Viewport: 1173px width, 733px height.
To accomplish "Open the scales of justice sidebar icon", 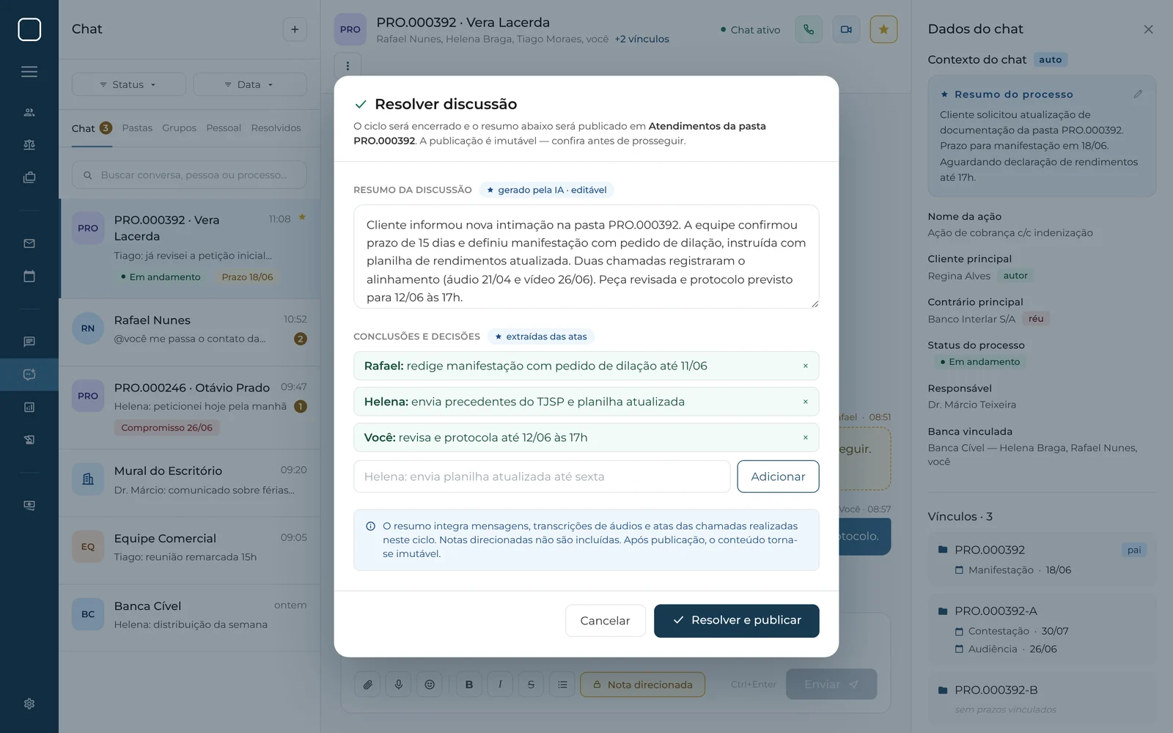I will pos(29,145).
